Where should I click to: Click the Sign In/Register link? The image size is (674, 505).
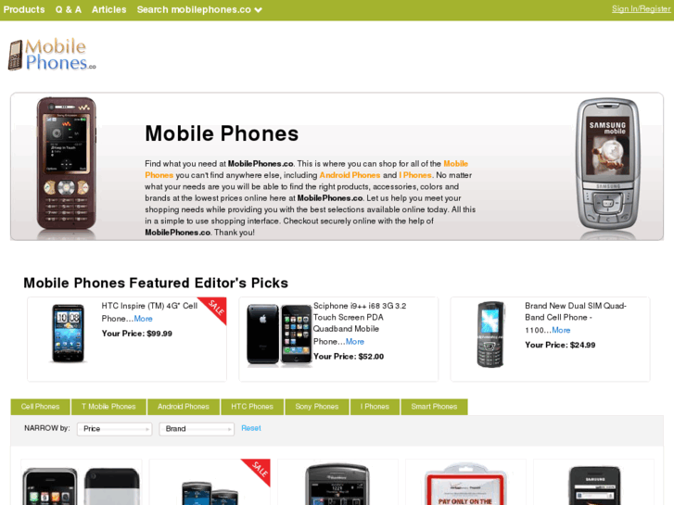pos(641,8)
